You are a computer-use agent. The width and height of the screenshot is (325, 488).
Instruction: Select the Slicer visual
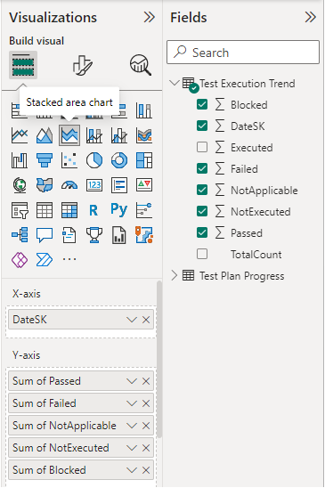(x=20, y=210)
